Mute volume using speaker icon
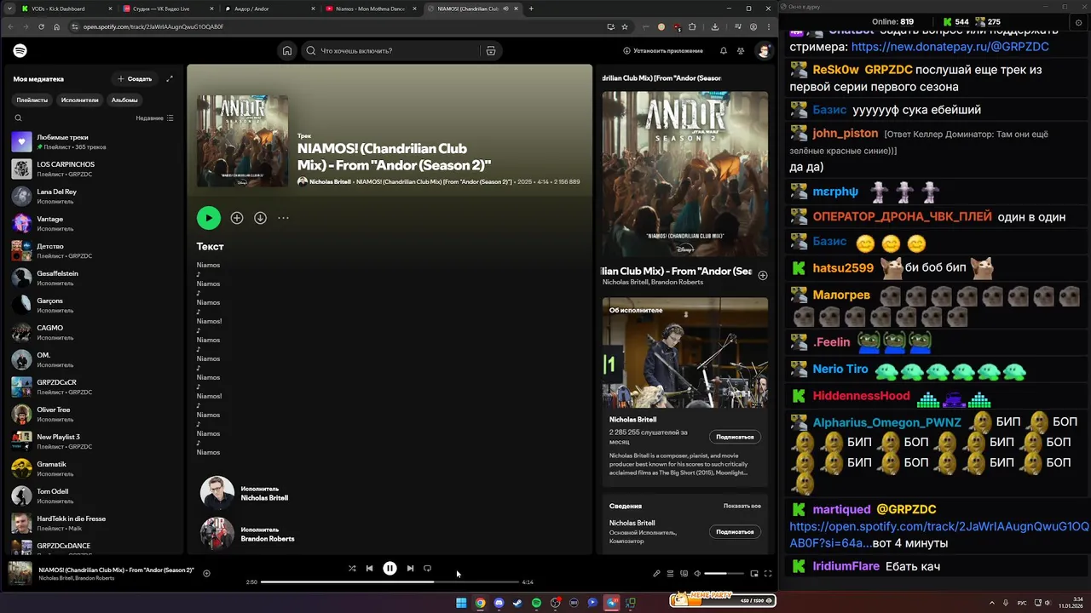The height and width of the screenshot is (613, 1091). click(x=697, y=573)
